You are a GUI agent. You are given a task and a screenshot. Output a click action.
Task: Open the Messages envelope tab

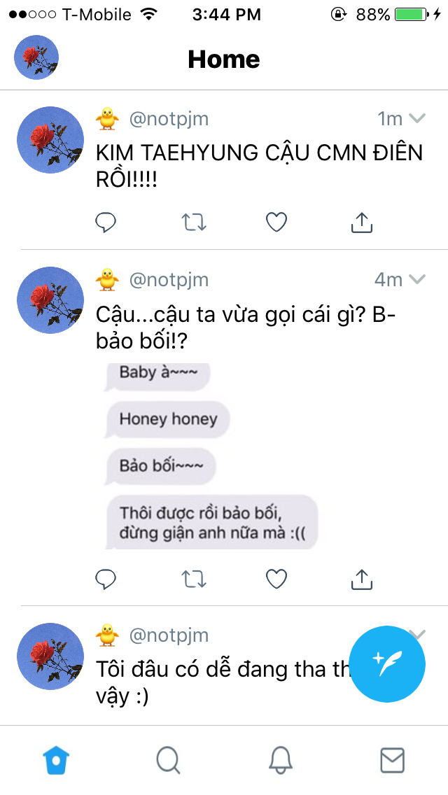[392, 759]
